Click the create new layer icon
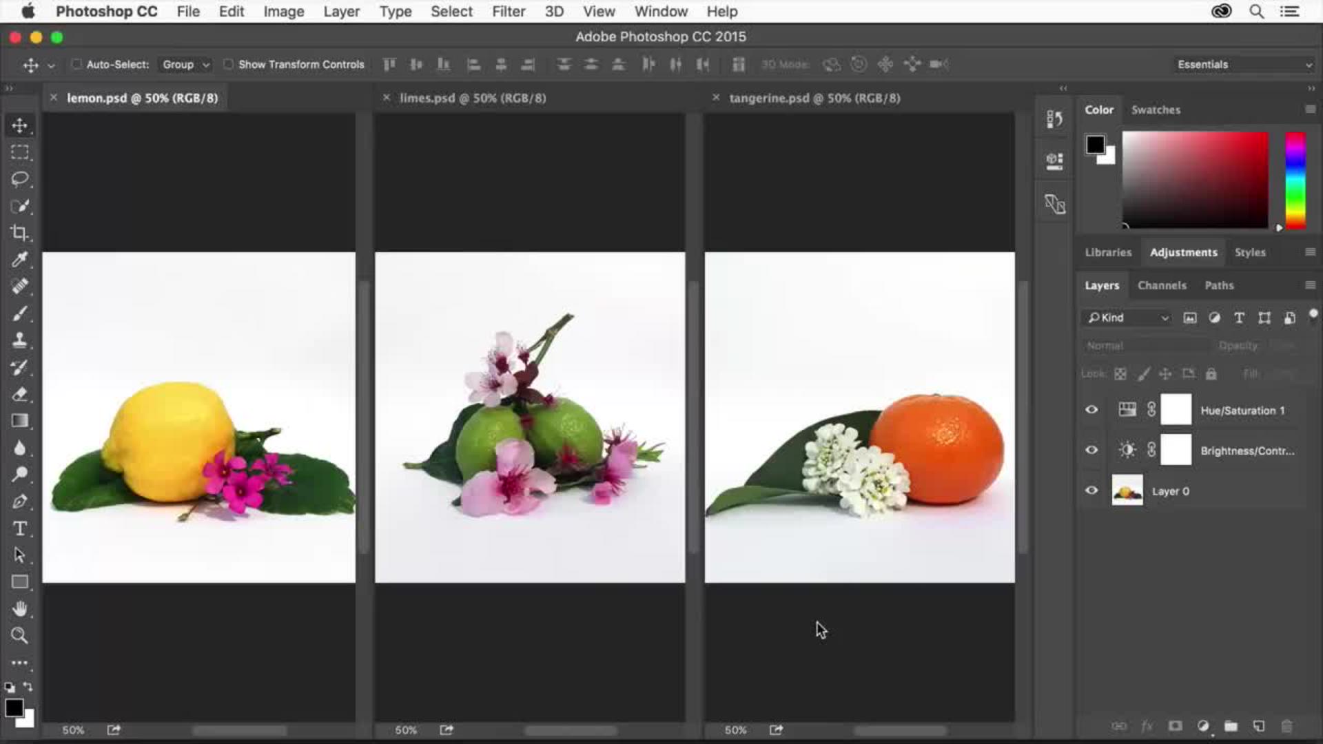 pyautogui.click(x=1258, y=726)
